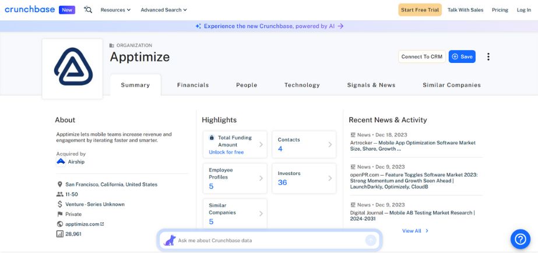Click the Private status text
538x253 pixels.
[x=73, y=214]
